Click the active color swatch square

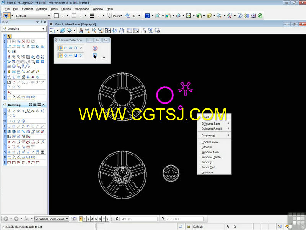click(56, 16)
